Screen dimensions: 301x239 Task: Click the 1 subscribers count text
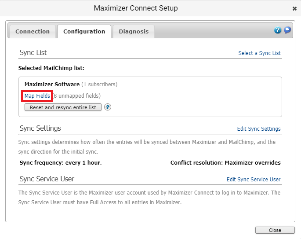pyautogui.click(x=99, y=84)
